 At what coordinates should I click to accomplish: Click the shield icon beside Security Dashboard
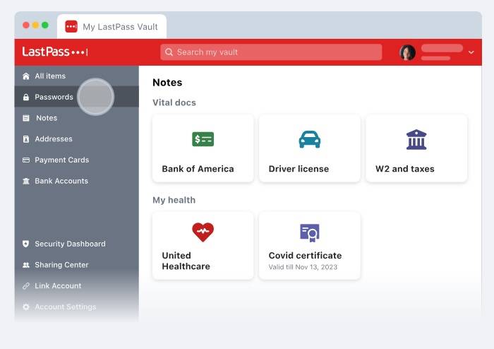click(x=26, y=244)
